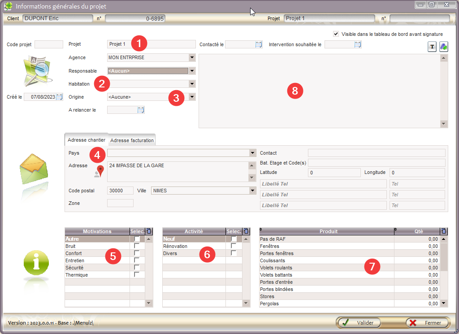Click the Motivations column header

97,231
